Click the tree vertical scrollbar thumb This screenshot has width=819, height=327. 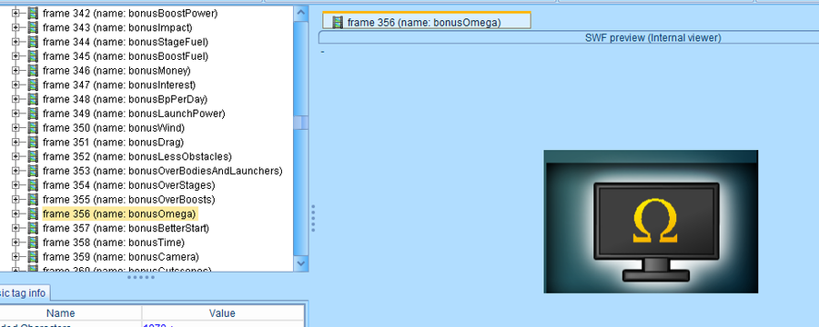pyautogui.click(x=301, y=123)
